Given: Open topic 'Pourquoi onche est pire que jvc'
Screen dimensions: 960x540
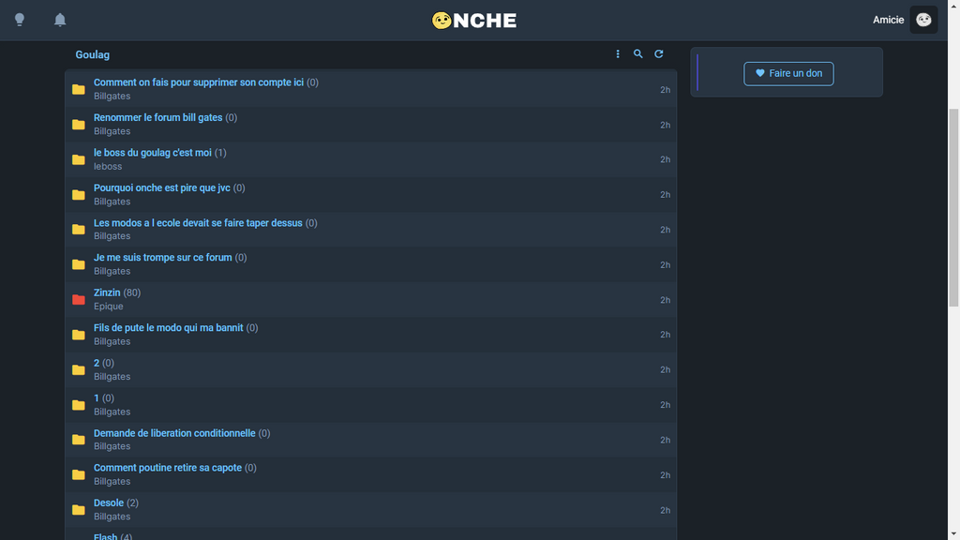Looking at the screenshot, I should [161, 187].
